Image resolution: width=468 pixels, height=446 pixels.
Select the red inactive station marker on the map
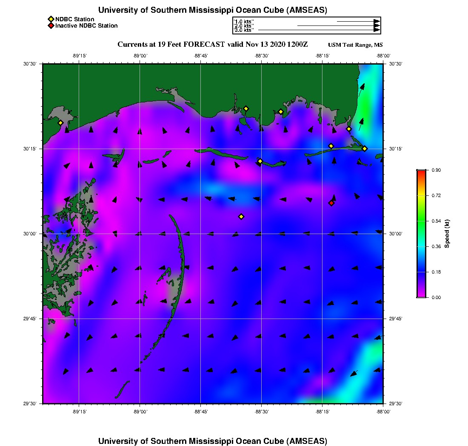(331, 203)
